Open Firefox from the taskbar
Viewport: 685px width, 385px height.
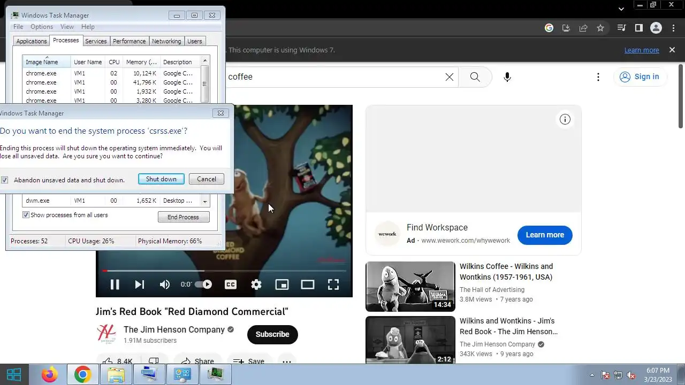(x=50, y=375)
